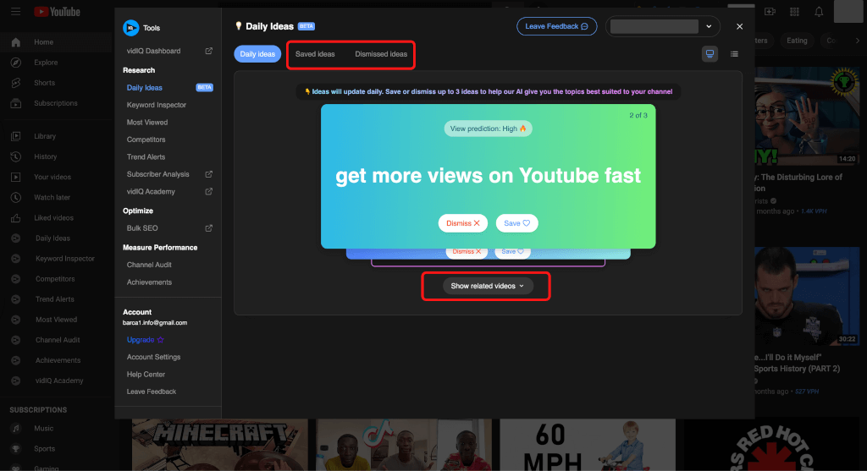Expand the View prediction: High badge
Viewport: 867px width, 471px height.
[488, 129]
